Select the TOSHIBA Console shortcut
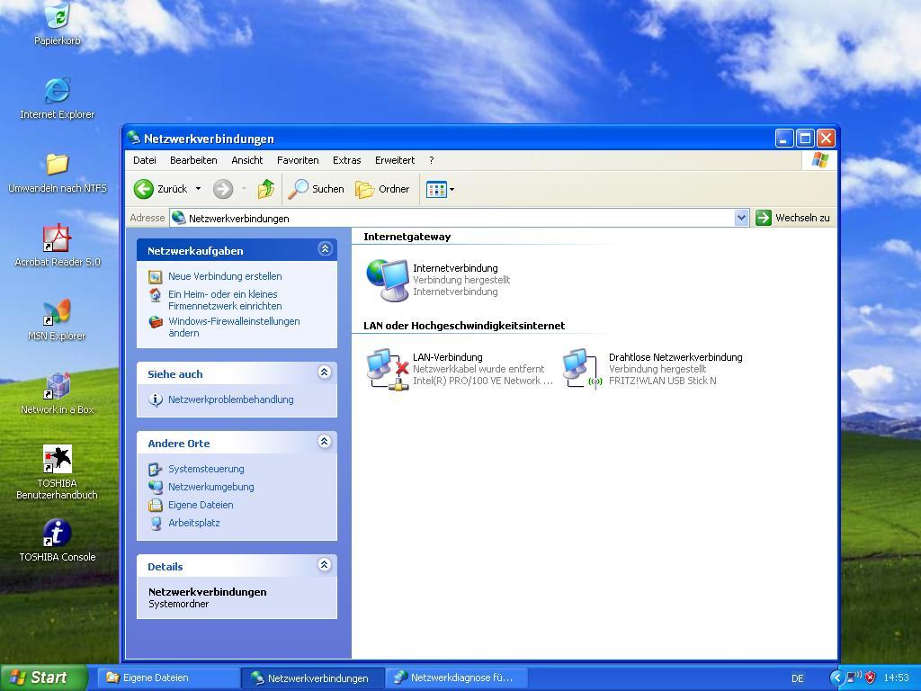921x691 pixels. 57,541
